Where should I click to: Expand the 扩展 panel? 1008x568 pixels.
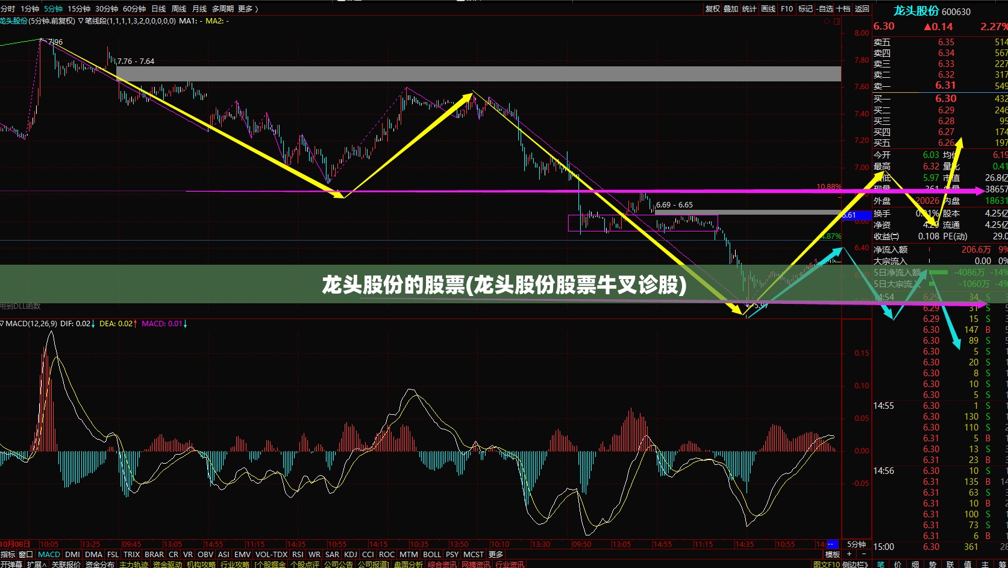[37, 564]
